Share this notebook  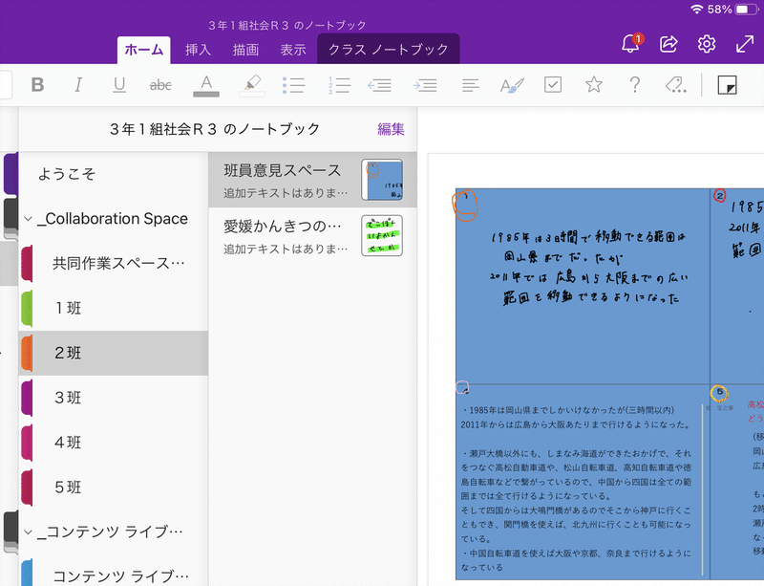coord(668,44)
